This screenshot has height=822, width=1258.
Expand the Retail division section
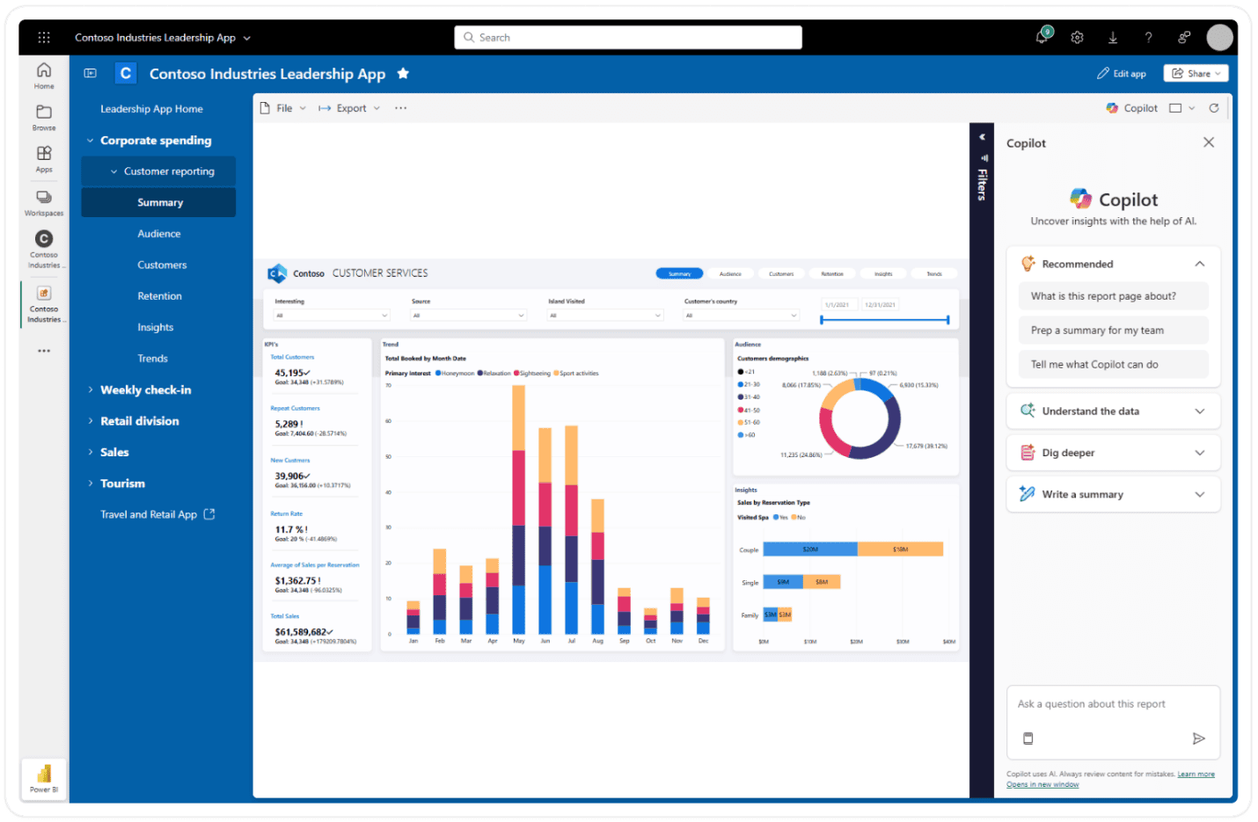91,421
